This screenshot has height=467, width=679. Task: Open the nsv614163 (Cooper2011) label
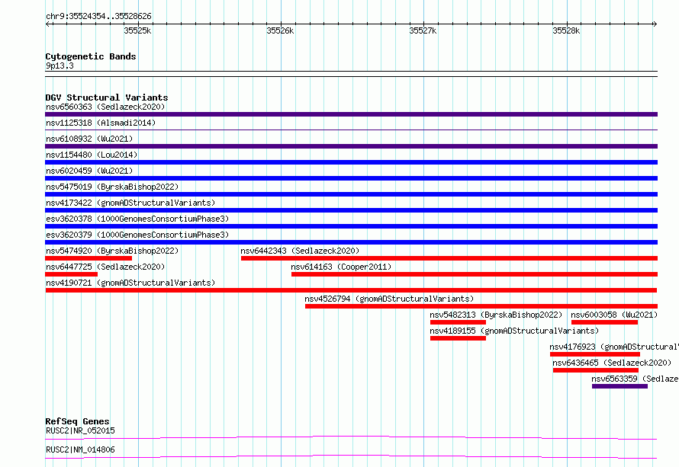click(x=341, y=267)
